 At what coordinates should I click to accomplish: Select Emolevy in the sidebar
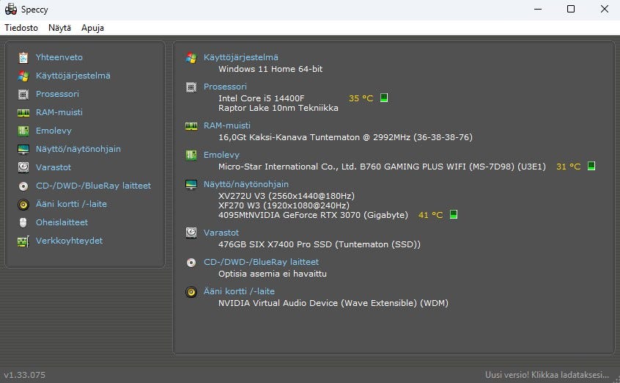point(53,131)
